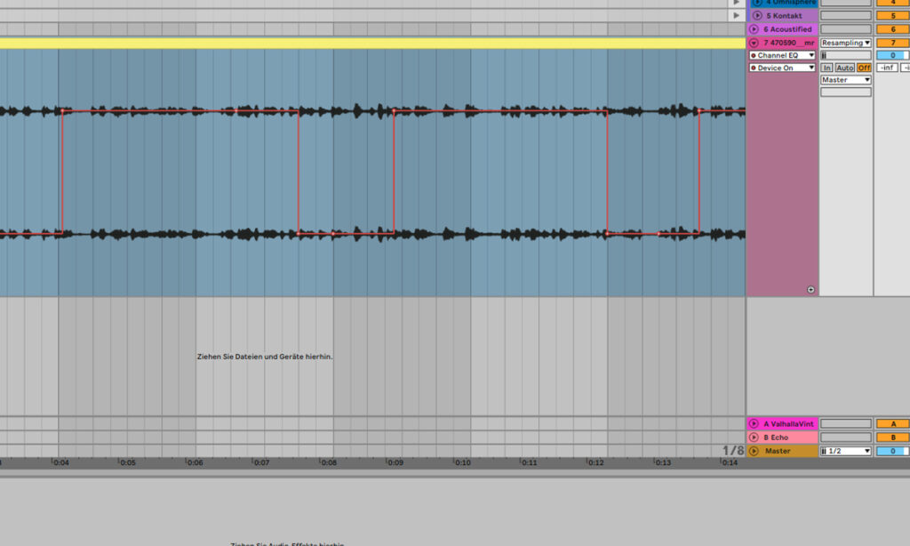Viewport: 910px width, 546px height.
Task: Click Master volume field showing 0
Action: (892, 451)
